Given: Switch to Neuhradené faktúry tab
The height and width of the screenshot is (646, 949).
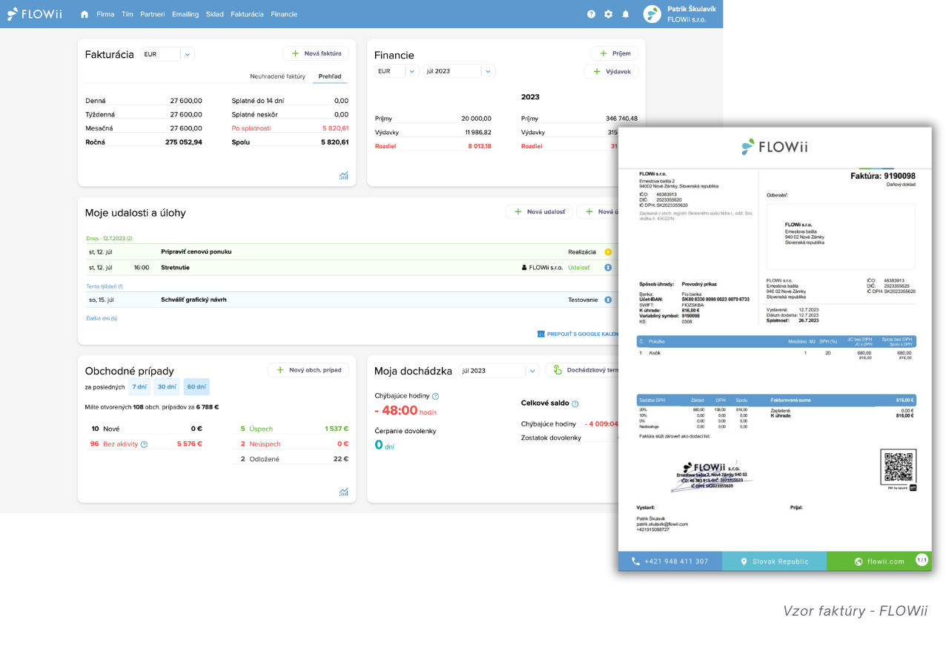Looking at the screenshot, I should click(x=278, y=76).
